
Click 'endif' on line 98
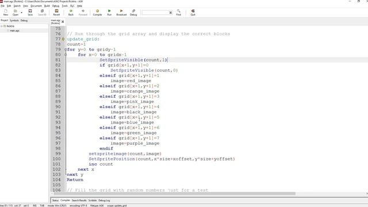coord(106,148)
